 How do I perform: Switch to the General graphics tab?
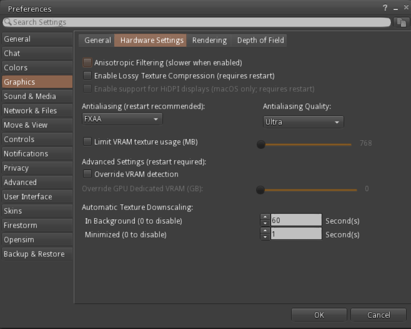point(97,41)
